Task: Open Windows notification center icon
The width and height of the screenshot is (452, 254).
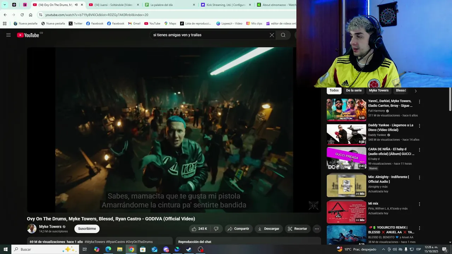Action: (x=445, y=249)
